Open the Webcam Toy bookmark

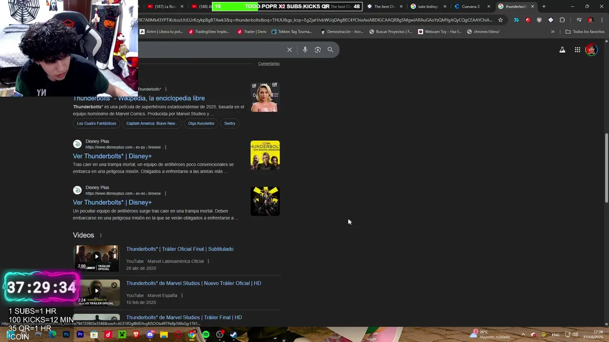click(x=440, y=31)
